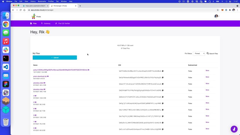Switch to the Gateway tab
Viewport: 240px width, 135px height.
(46, 23)
